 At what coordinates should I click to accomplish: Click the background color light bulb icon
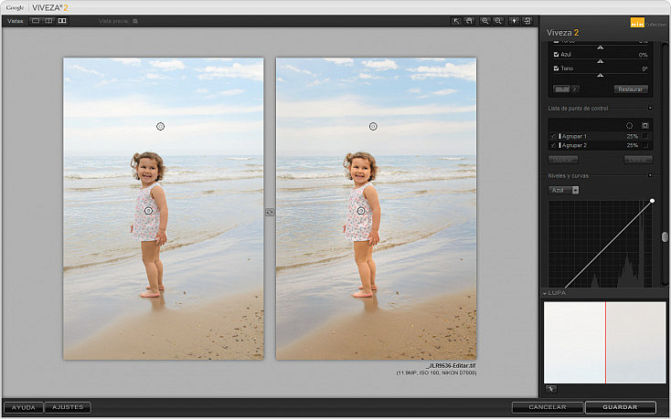coord(514,20)
